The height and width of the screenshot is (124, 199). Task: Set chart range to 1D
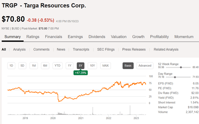(11, 66)
